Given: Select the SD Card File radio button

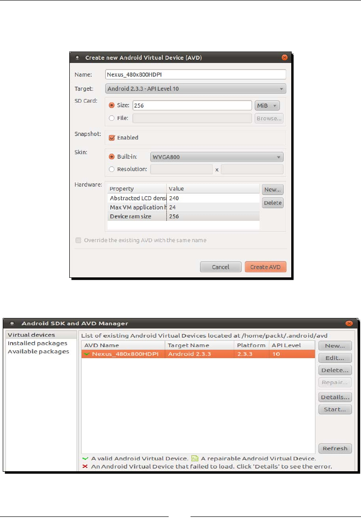Looking at the screenshot, I should click(x=112, y=118).
